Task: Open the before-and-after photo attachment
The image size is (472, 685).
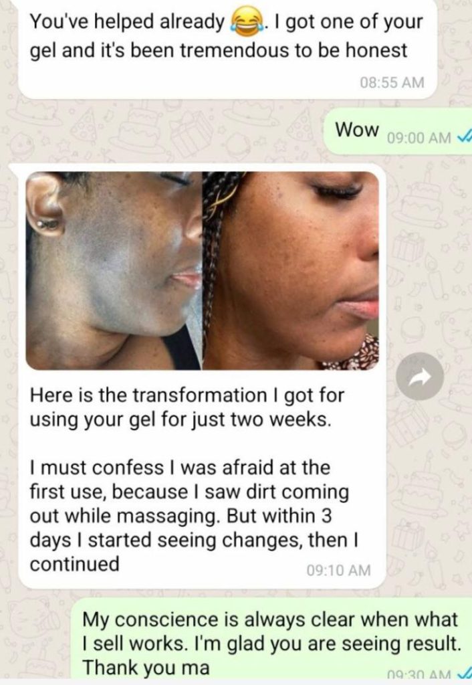Action: click(202, 270)
